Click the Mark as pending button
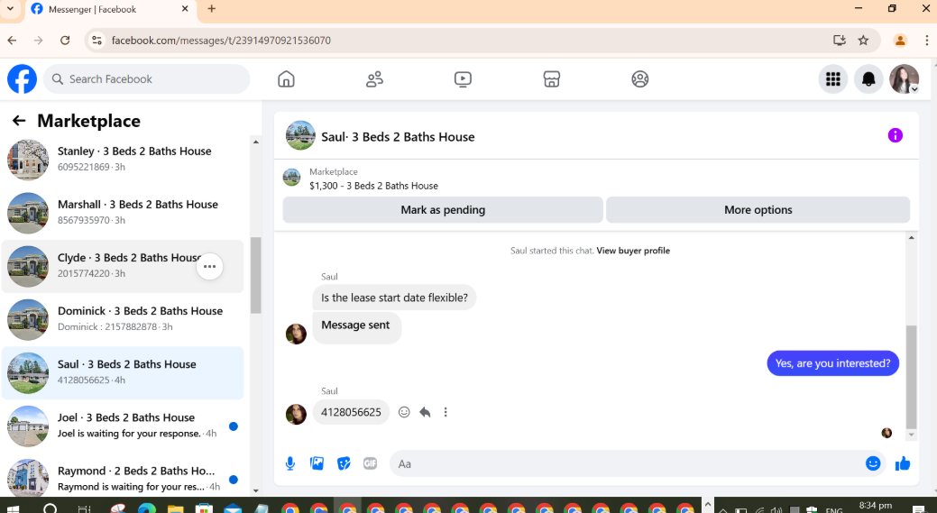 [x=443, y=210]
